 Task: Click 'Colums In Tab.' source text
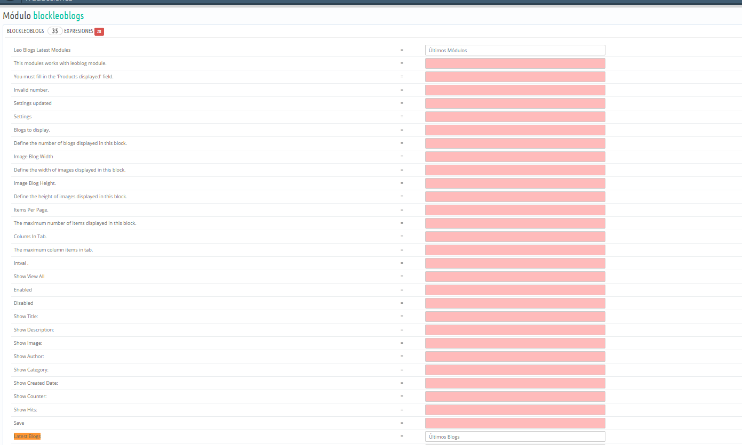pos(30,237)
